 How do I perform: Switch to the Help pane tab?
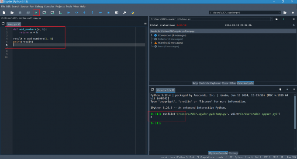click(195, 83)
